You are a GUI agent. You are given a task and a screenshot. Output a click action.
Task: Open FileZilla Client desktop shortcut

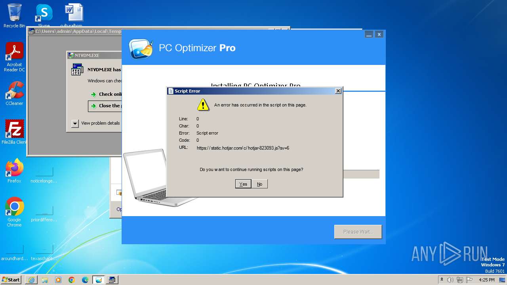click(14, 132)
